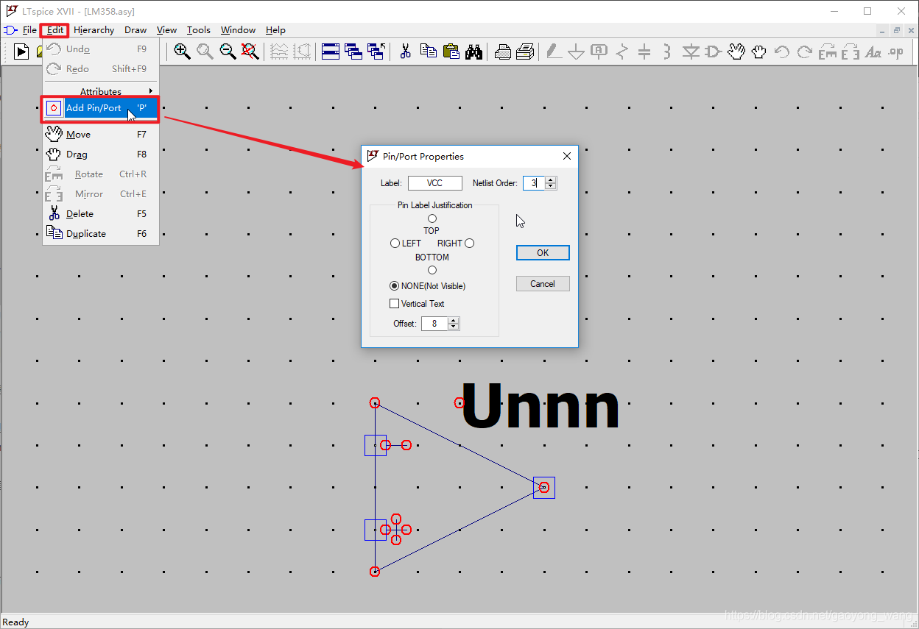Open the Draw menu
The image size is (919, 629).
pos(135,30)
